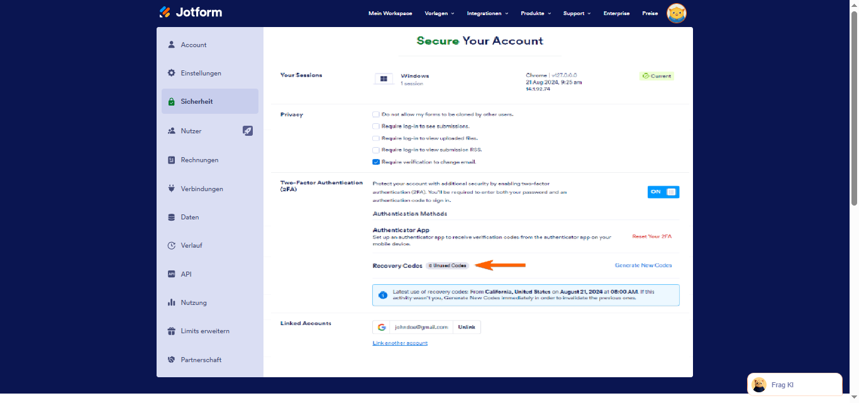The image size is (859, 403).
Task: Enable 'Do not allow forms cloned' checkbox
Action: (x=376, y=114)
